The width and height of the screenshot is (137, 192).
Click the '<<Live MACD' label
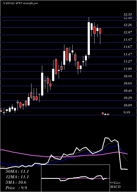coord(115,185)
